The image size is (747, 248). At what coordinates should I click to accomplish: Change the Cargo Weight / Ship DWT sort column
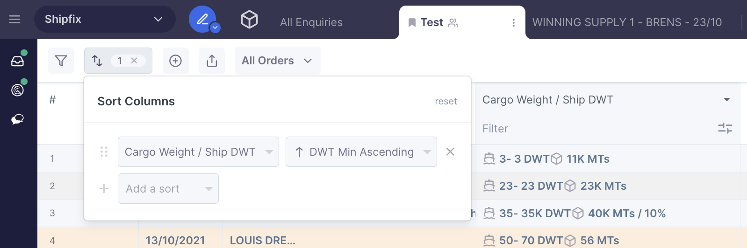coord(198,152)
